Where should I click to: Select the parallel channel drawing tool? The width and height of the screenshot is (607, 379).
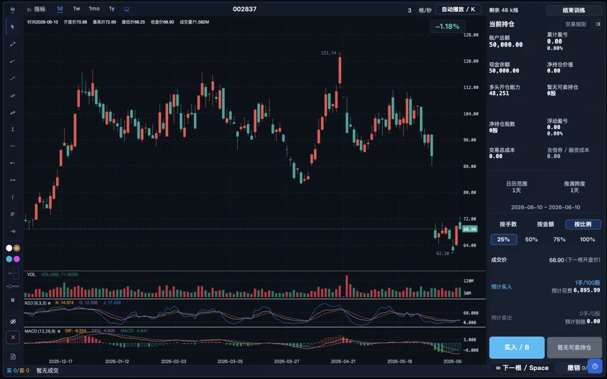(x=13, y=95)
